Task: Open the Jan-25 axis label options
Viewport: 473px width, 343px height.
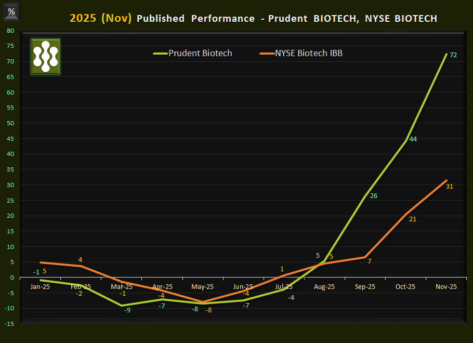Action: pyautogui.click(x=41, y=286)
